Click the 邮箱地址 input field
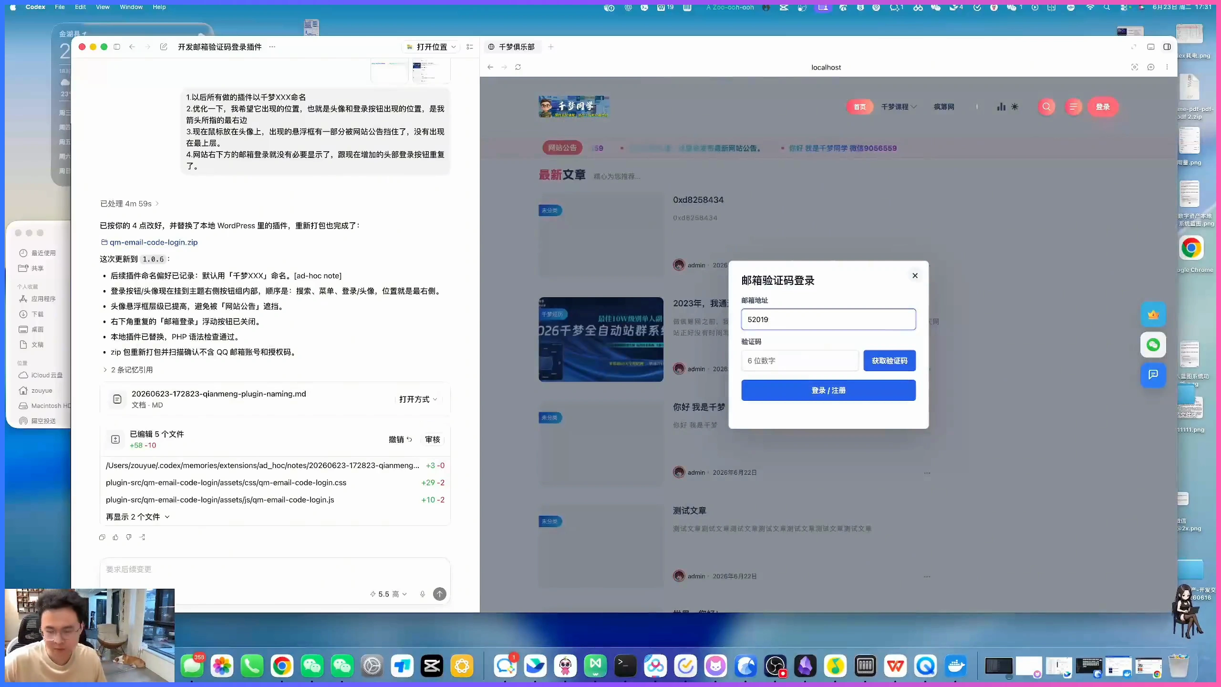Screen dimensions: 1221x687 [x=828, y=319]
